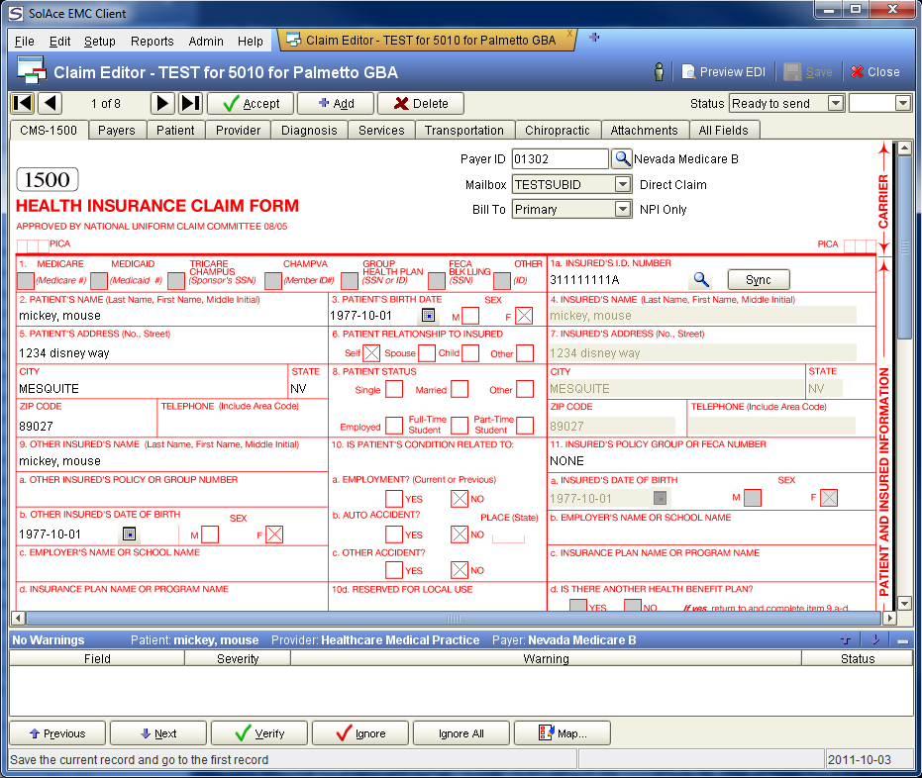Check Spouse as relationship to insured

click(427, 353)
